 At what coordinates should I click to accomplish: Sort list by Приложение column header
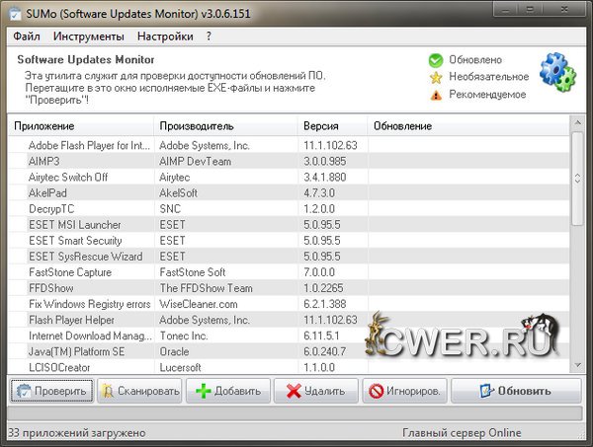[x=81, y=126]
